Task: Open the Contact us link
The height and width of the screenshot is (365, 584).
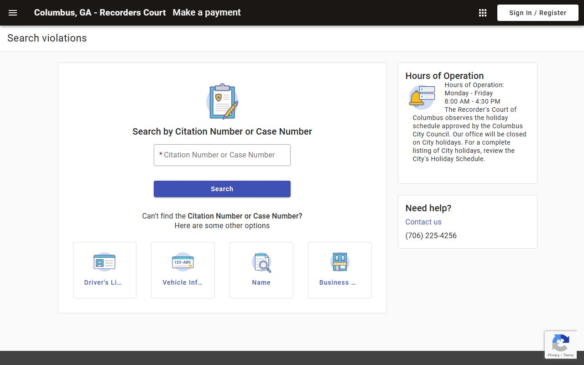Action: point(423,222)
